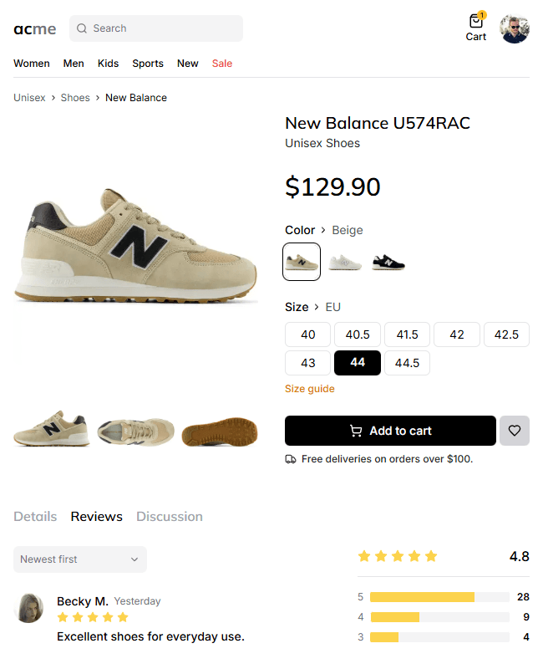Click the search magnifier icon
Image resolution: width=543 pixels, height=669 pixels.
(x=82, y=28)
